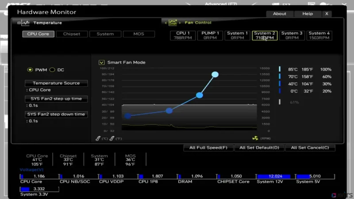Open SYS Fan2 step down time setting

point(56,115)
